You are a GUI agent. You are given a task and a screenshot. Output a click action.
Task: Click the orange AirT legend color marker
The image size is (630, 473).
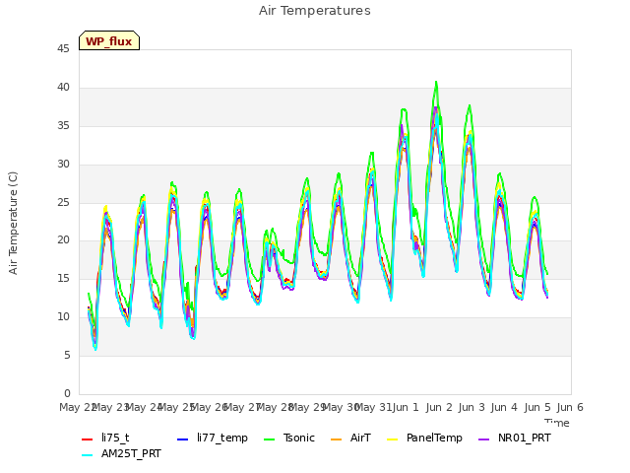(336, 439)
